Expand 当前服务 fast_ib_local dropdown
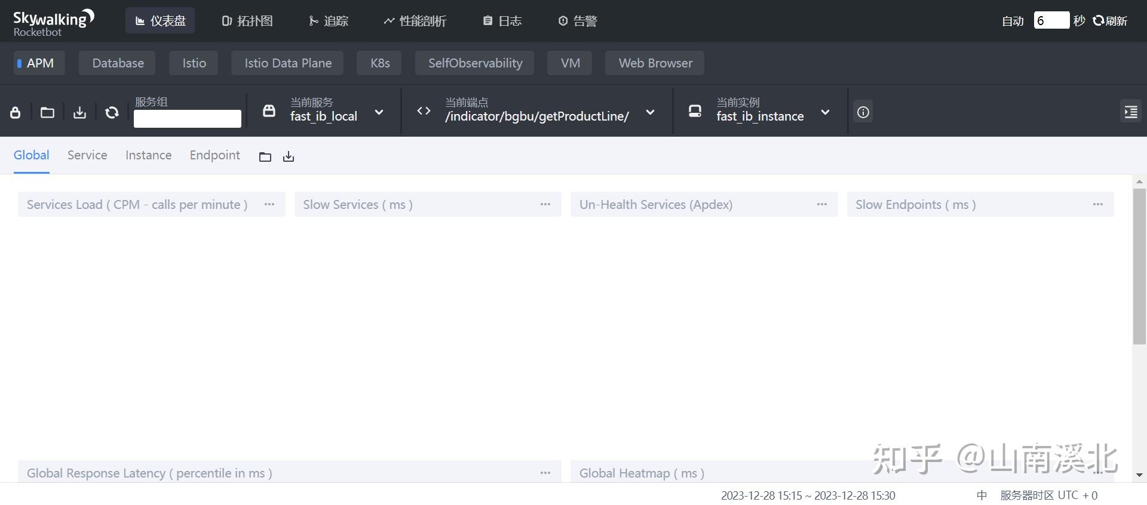1147x505 pixels. click(x=379, y=112)
